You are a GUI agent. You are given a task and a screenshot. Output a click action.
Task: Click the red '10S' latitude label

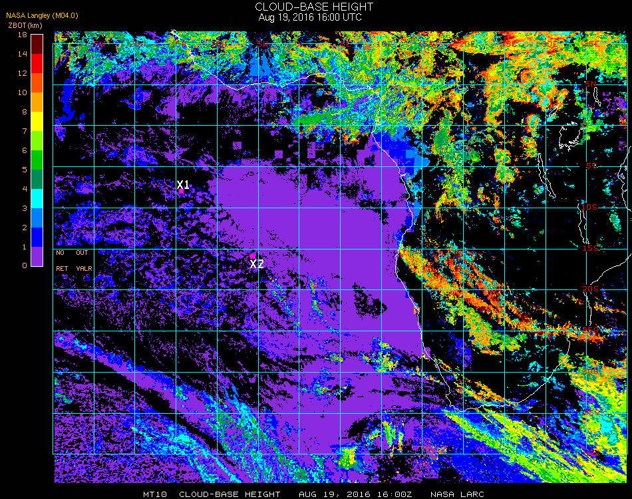pyautogui.click(x=589, y=207)
